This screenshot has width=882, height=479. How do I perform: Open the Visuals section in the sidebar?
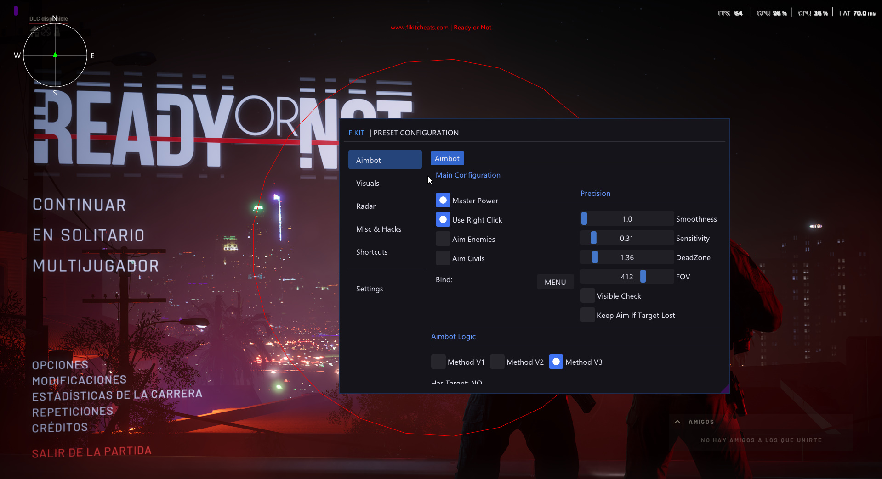click(367, 183)
